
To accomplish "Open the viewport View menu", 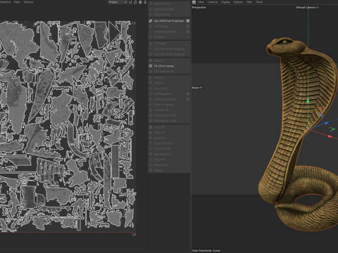I will point(201,2).
